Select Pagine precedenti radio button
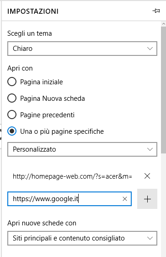Screen dimensions: 166x257 click(x=12, y=115)
